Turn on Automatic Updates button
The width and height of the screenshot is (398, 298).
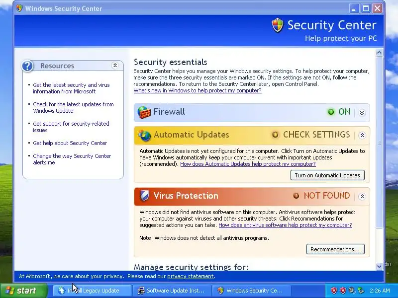coord(327,175)
